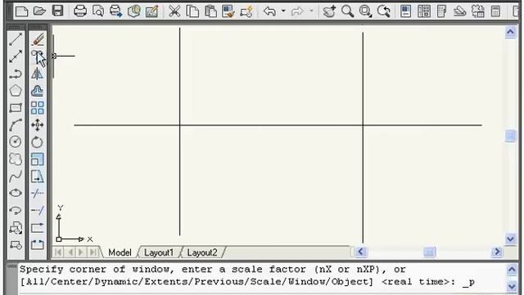Select the Scale tool

point(38,159)
